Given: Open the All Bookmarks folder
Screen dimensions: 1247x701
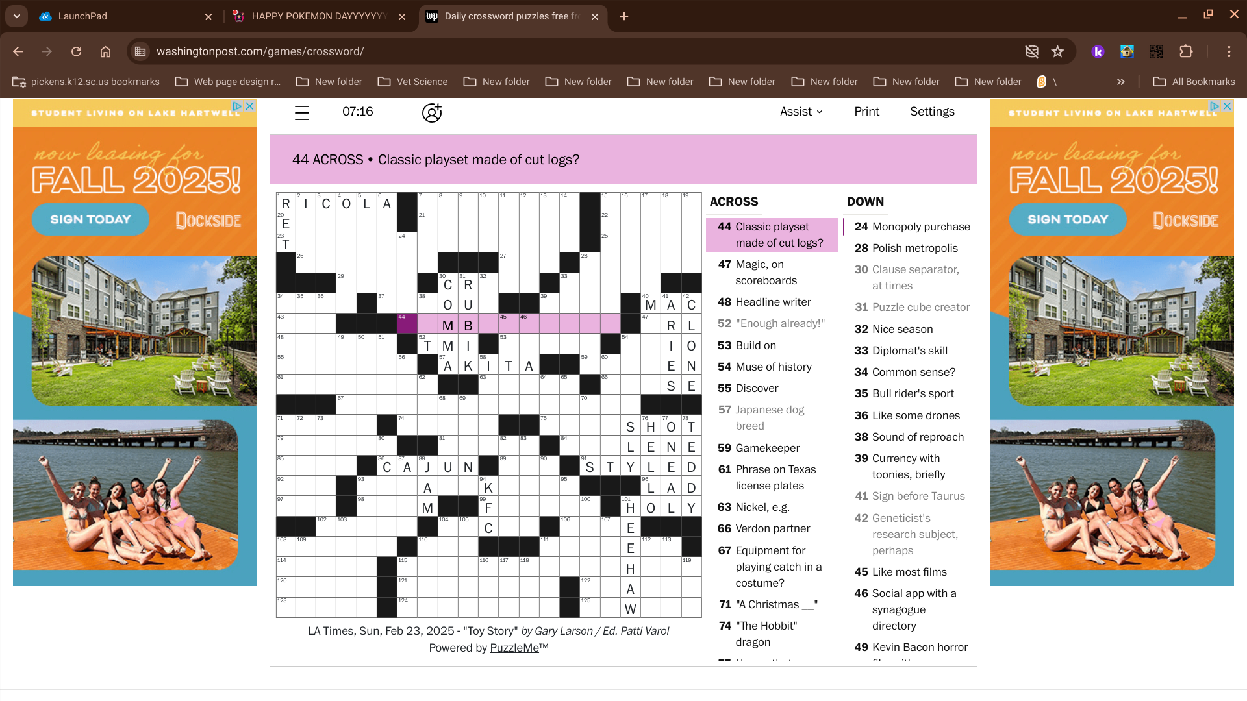Looking at the screenshot, I should tap(1194, 82).
